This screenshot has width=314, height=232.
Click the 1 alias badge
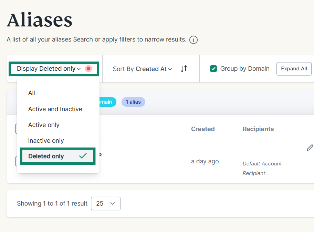pyautogui.click(x=133, y=102)
